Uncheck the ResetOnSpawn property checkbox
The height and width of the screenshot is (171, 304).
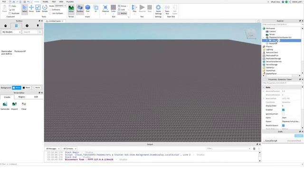coord(283,125)
